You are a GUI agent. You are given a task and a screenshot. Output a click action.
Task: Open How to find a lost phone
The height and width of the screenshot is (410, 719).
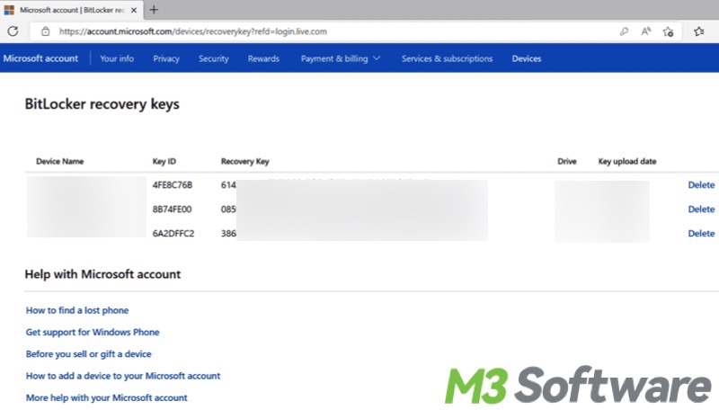[x=77, y=310]
